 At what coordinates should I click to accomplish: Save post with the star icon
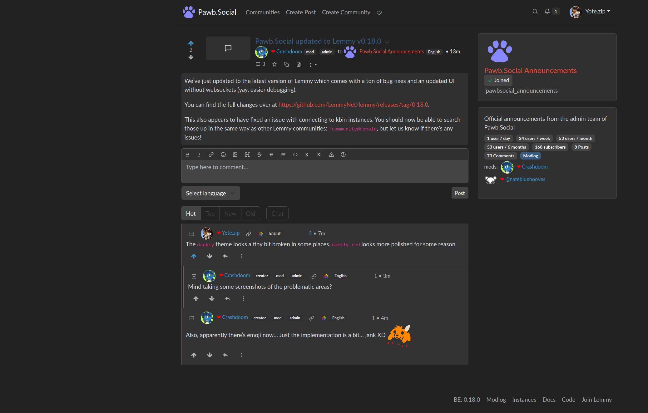(x=275, y=64)
